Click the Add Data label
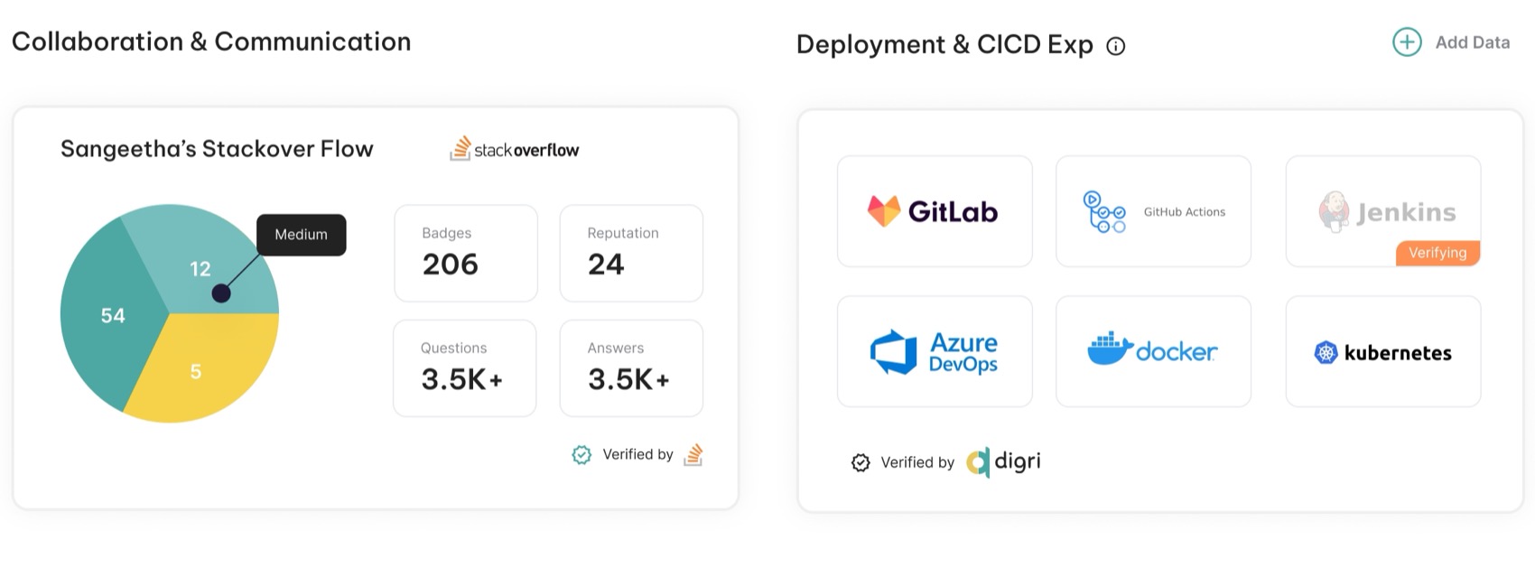The image size is (1535, 567). click(x=1472, y=42)
